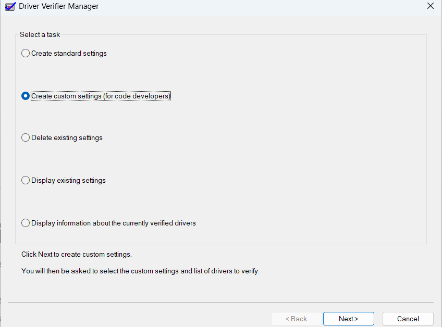This screenshot has height=327, width=442.
Task: Dismiss the dialog with Cancel
Action: [x=408, y=318]
